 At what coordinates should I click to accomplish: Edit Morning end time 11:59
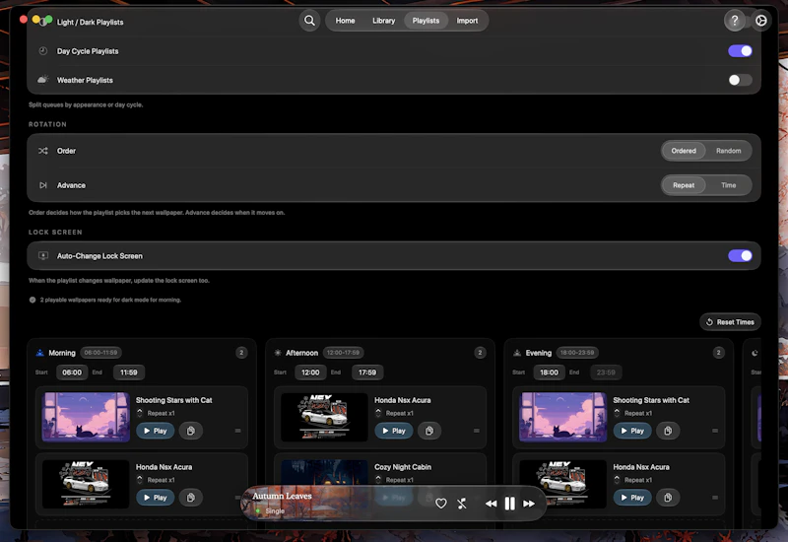point(129,373)
